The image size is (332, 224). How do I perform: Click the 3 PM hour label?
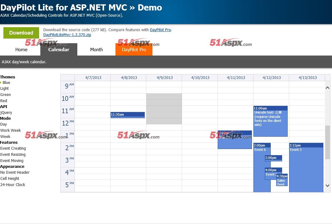point(68,161)
